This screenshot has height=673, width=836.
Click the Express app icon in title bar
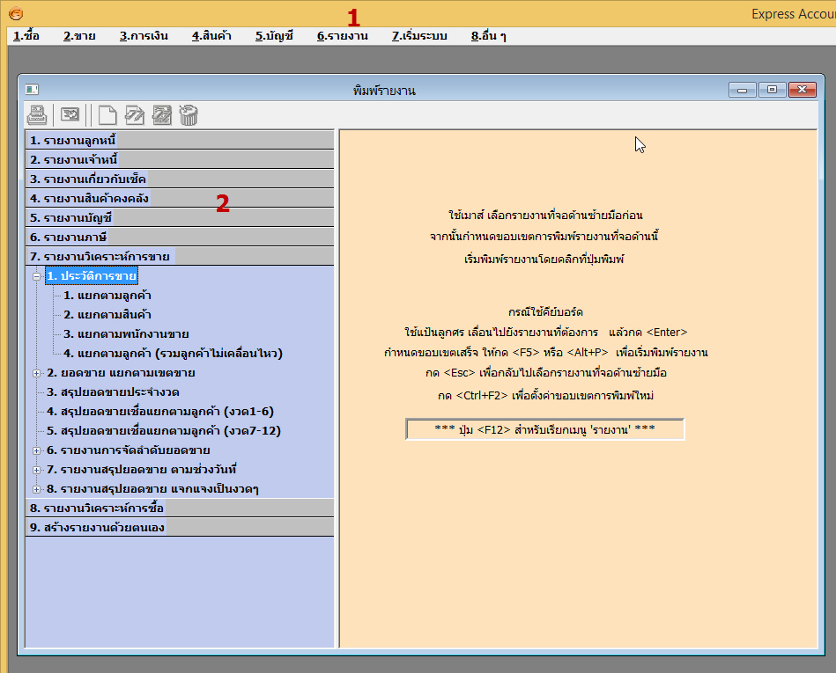point(15,13)
